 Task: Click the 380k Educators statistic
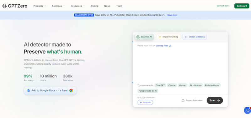pyautogui.click(x=68, y=78)
